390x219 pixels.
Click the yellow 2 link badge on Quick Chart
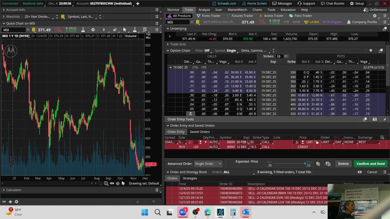(34, 30)
